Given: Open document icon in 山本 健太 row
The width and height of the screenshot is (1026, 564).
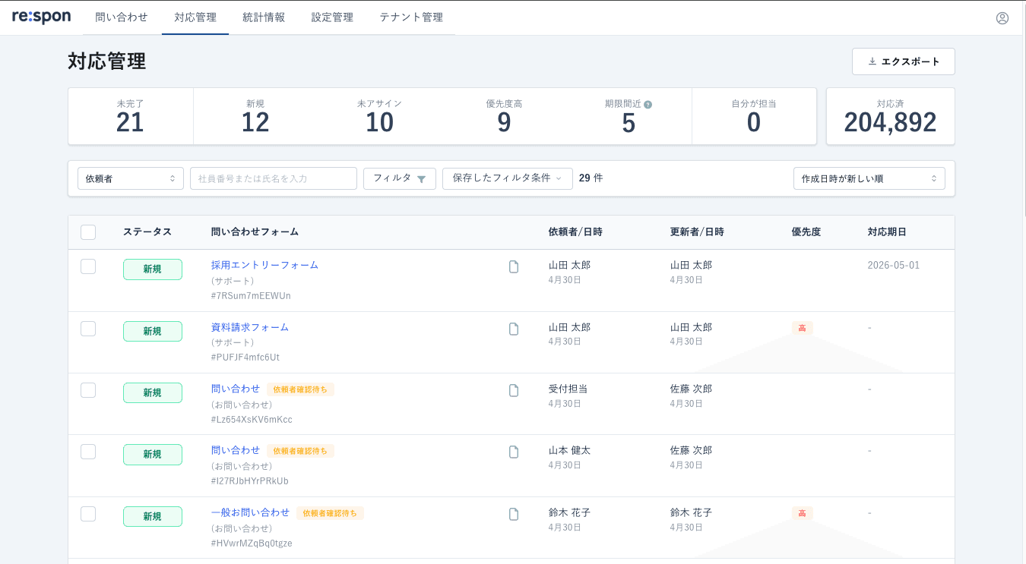Looking at the screenshot, I should [514, 452].
